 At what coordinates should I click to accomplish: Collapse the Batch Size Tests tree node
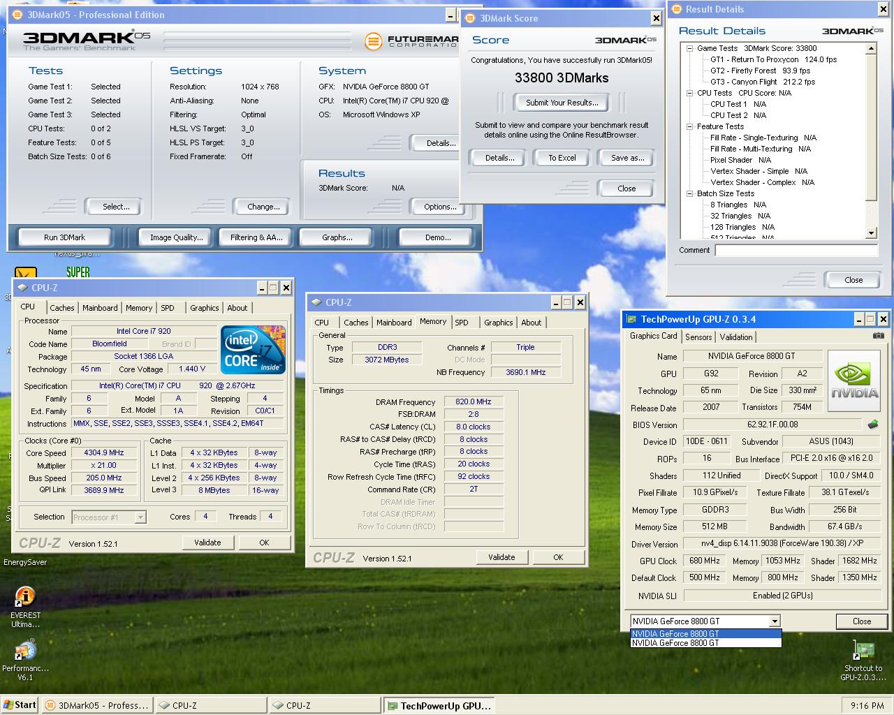tap(689, 193)
